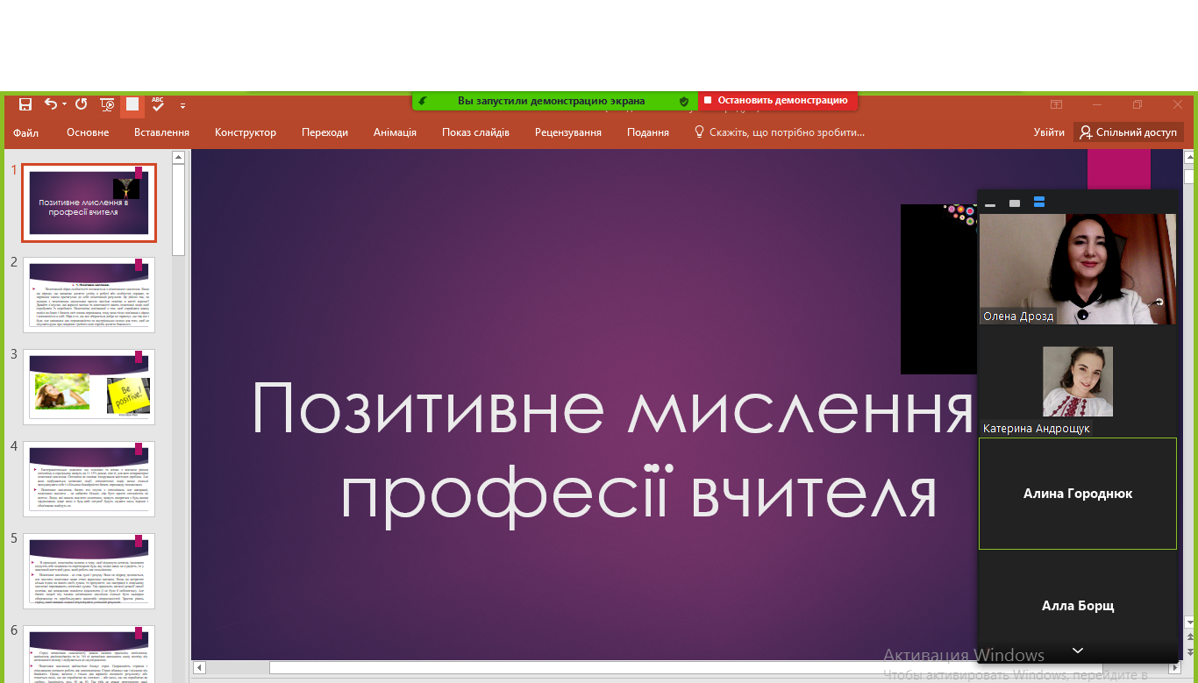The width and height of the screenshot is (1198, 683).
Task: Expand more participants with down chevron
Action: [1078, 651]
